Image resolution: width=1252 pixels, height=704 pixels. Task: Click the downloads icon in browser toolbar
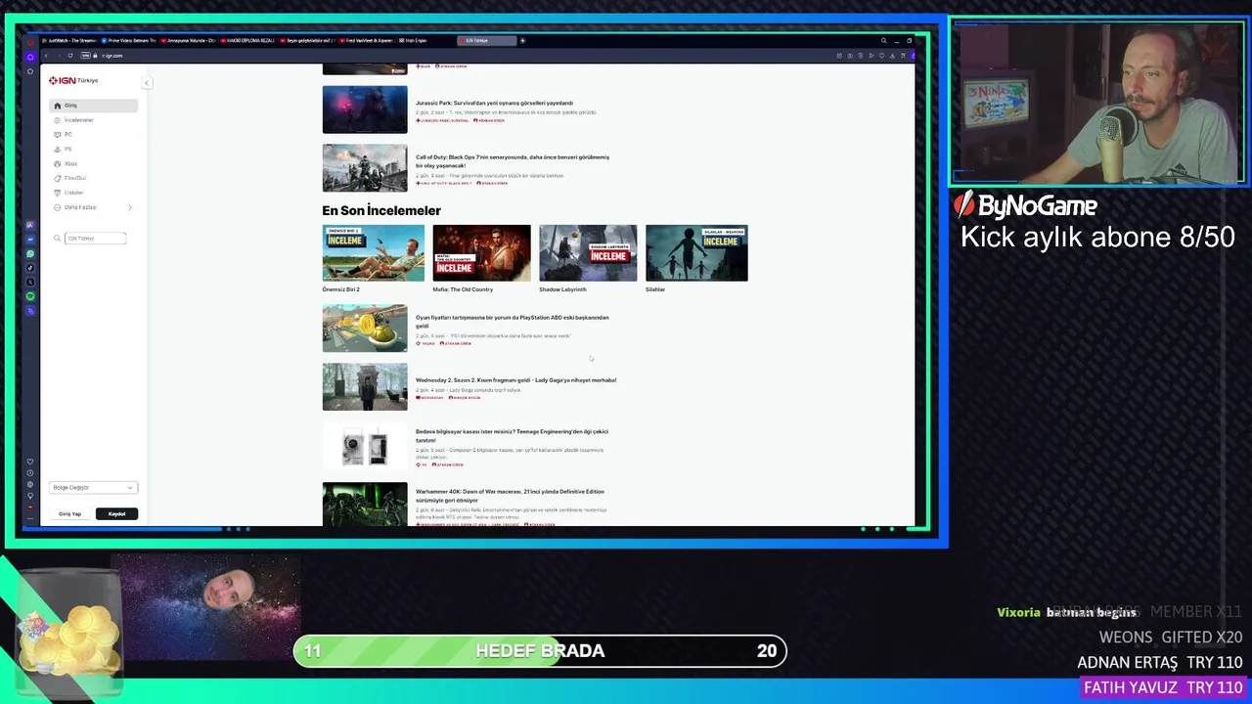[x=893, y=56]
